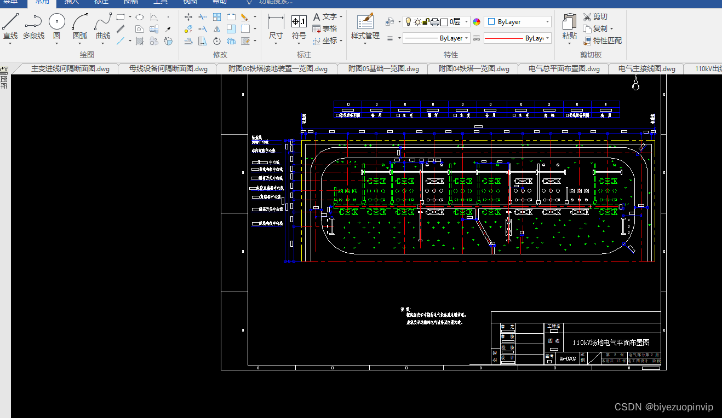Toggle the layer lightbulb on/off
This screenshot has height=418, width=722.
point(408,22)
